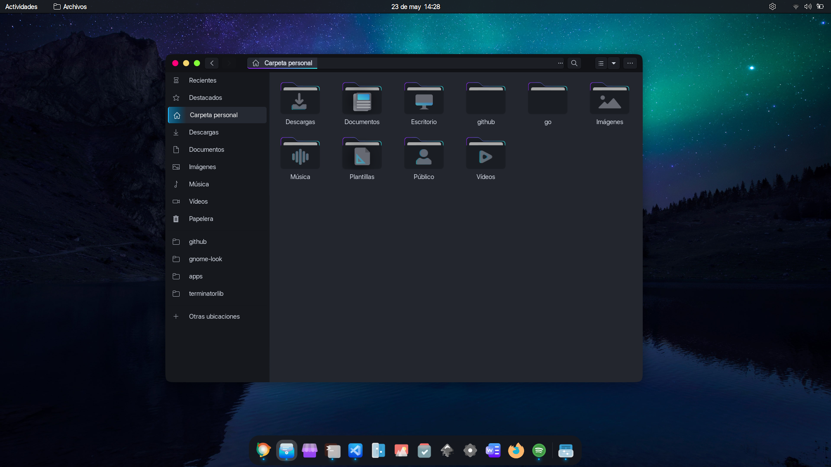Select Carpeta personal in the sidebar
The image size is (831, 467).
(x=217, y=115)
